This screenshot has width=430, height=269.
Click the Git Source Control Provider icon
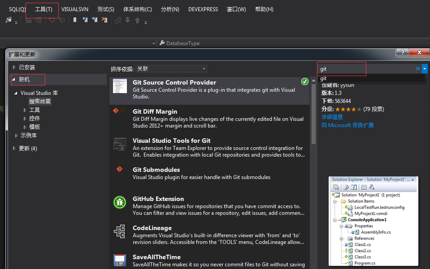120,86
